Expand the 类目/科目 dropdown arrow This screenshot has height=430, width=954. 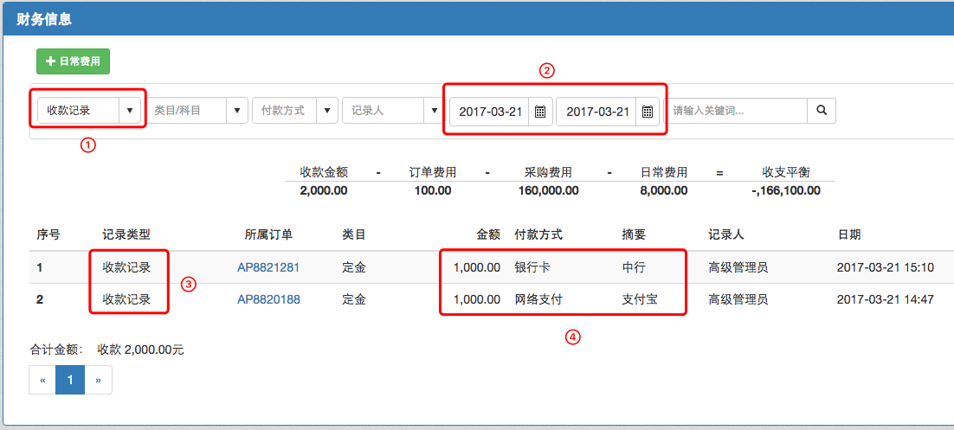[x=237, y=111]
